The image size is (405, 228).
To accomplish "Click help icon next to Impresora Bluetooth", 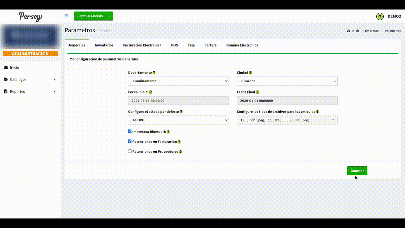I will point(168,132).
